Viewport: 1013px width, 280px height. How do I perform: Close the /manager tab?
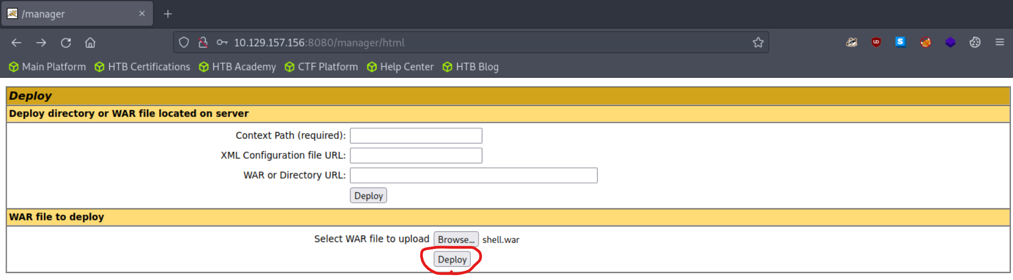click(x=142, y=14)
